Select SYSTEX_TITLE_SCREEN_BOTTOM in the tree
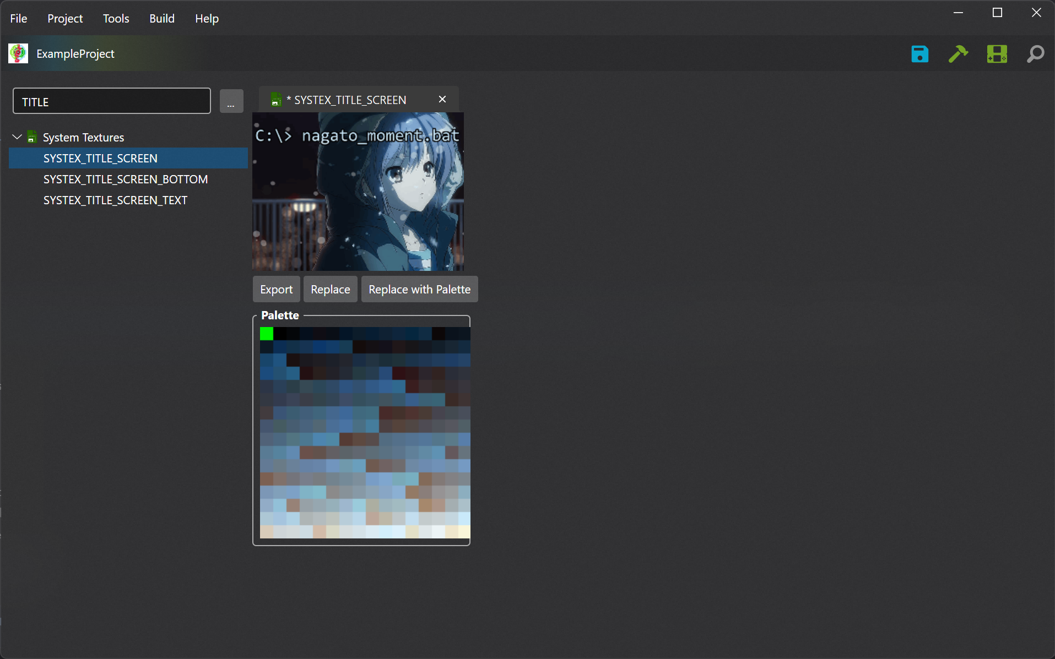Image resolution: width=1055 pixels, height=659 pixels. 128,179
